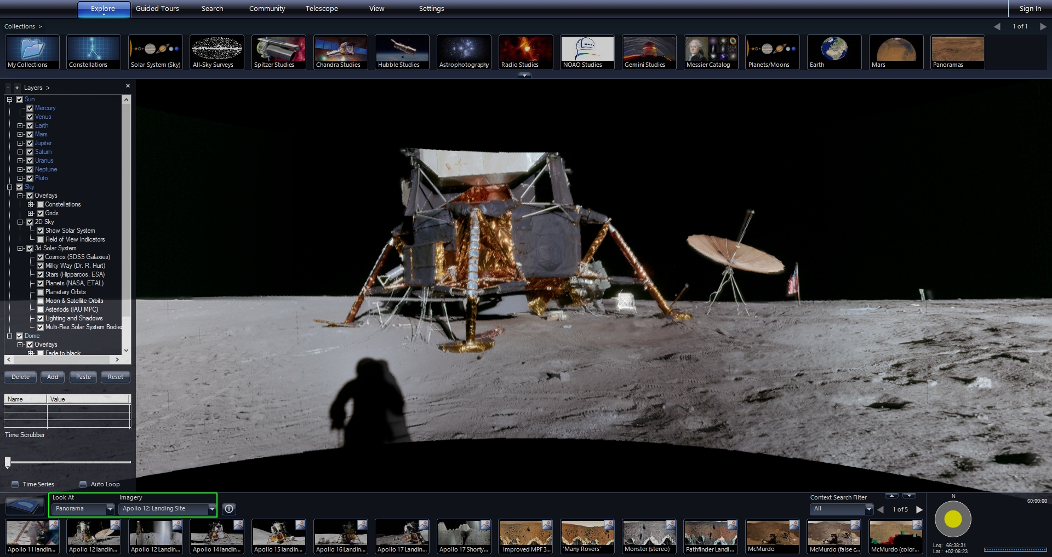
Task: Open the All-Sky Surveys collection
Action: pyautogui.click(x=217, y=52)
